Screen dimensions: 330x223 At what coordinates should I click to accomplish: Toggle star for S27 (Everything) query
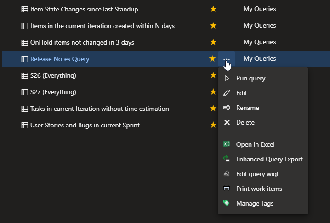(x=213, y=91)
